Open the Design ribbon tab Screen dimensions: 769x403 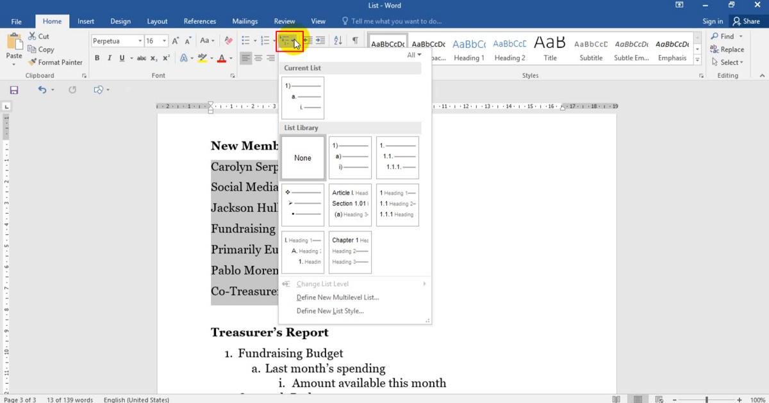120,21
